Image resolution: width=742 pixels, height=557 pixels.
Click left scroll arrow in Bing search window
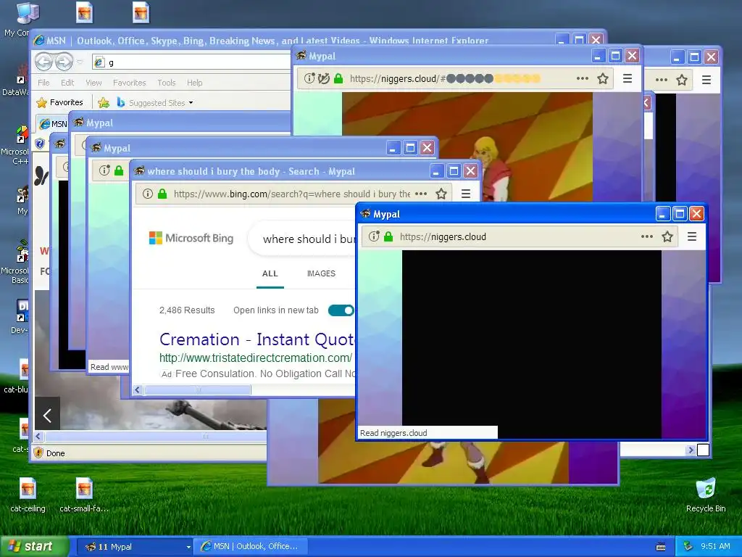138,389
